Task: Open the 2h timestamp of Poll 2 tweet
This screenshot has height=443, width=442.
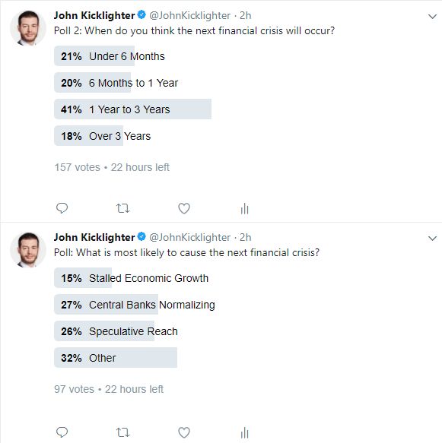Action: click(245, 15)
